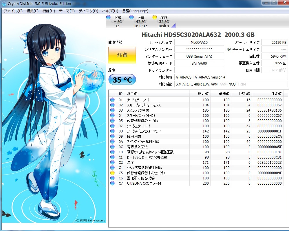
Task: Select the スループットパフォーマンス row text
Action: pyautogui.click(x=144, y=105)
